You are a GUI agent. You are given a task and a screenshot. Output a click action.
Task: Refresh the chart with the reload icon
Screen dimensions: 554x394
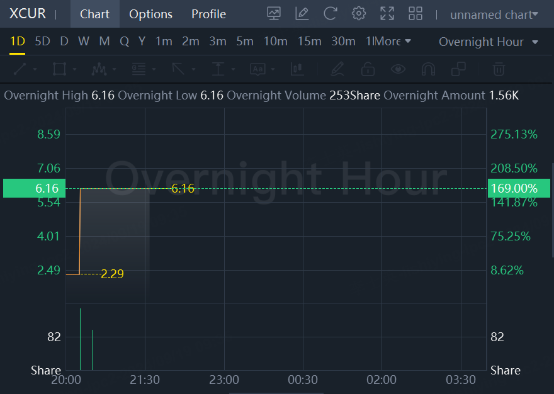(331, 14)
